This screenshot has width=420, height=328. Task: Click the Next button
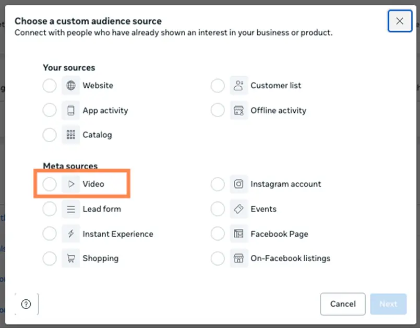[x=388, y=303]
